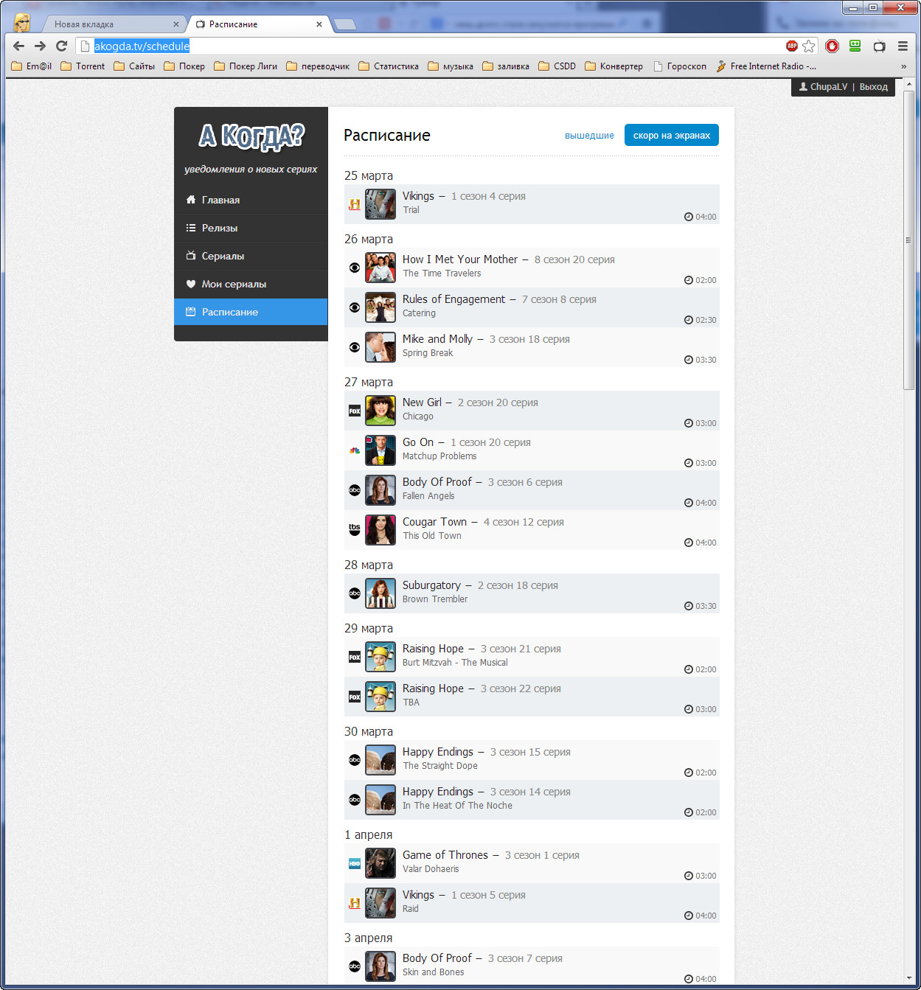Click FOX logo beside Raising Hope episode 21
921x990 pixels.
355,657
